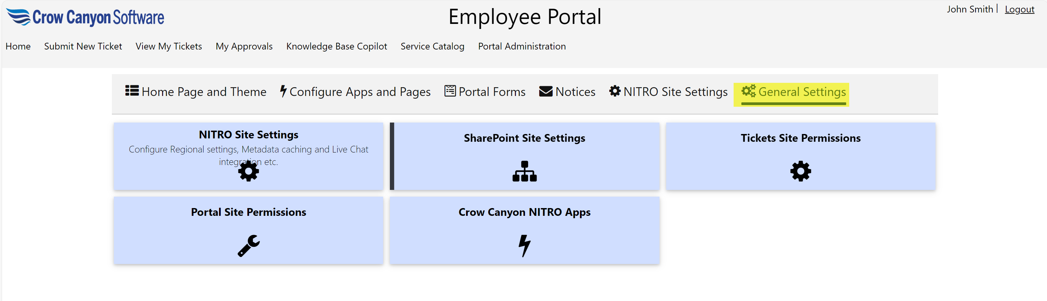Click the list icon beside Home Page and Theme
Viewport: 1047px width, 301px height.
click(132, 91)
